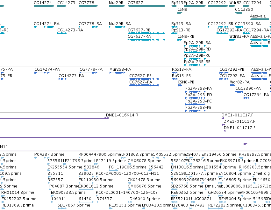Click transcript Pp2A-29B-RC

[x=197, y=56]
